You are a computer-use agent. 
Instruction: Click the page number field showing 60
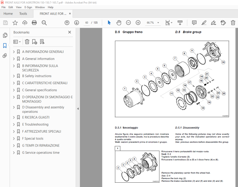[x=87, y=23]
